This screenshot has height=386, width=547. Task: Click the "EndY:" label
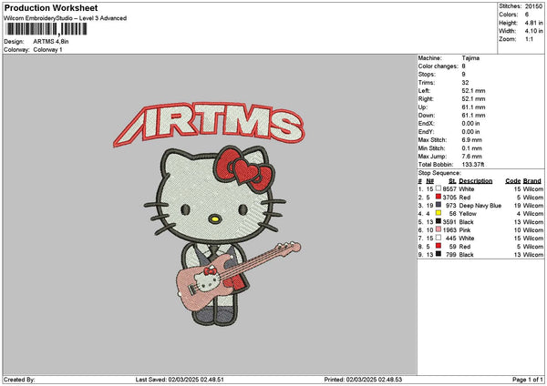coord(426,132)
